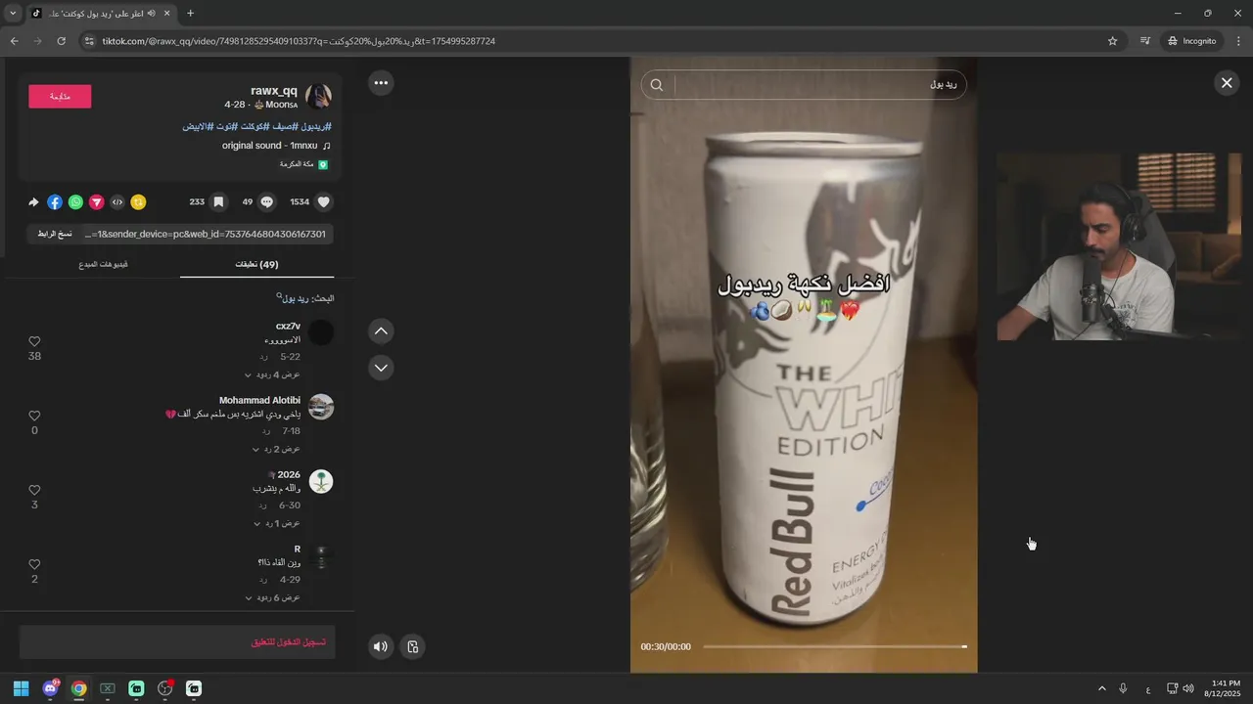Like the comment by user R
Image resolution: width=1253 pixels, height=704 pixels.
[x=34, y=564]
